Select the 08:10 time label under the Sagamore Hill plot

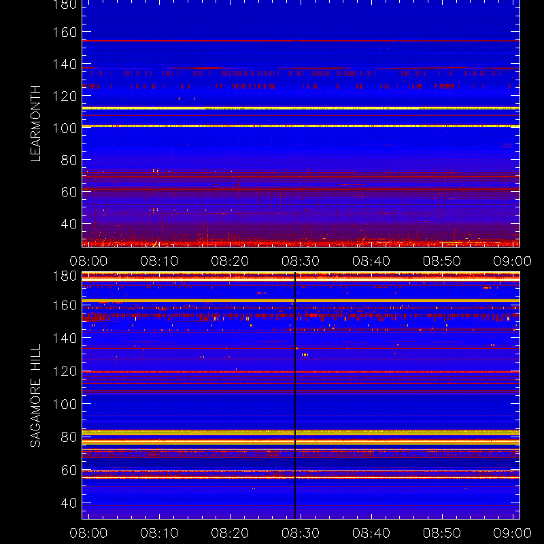[159, 533]
